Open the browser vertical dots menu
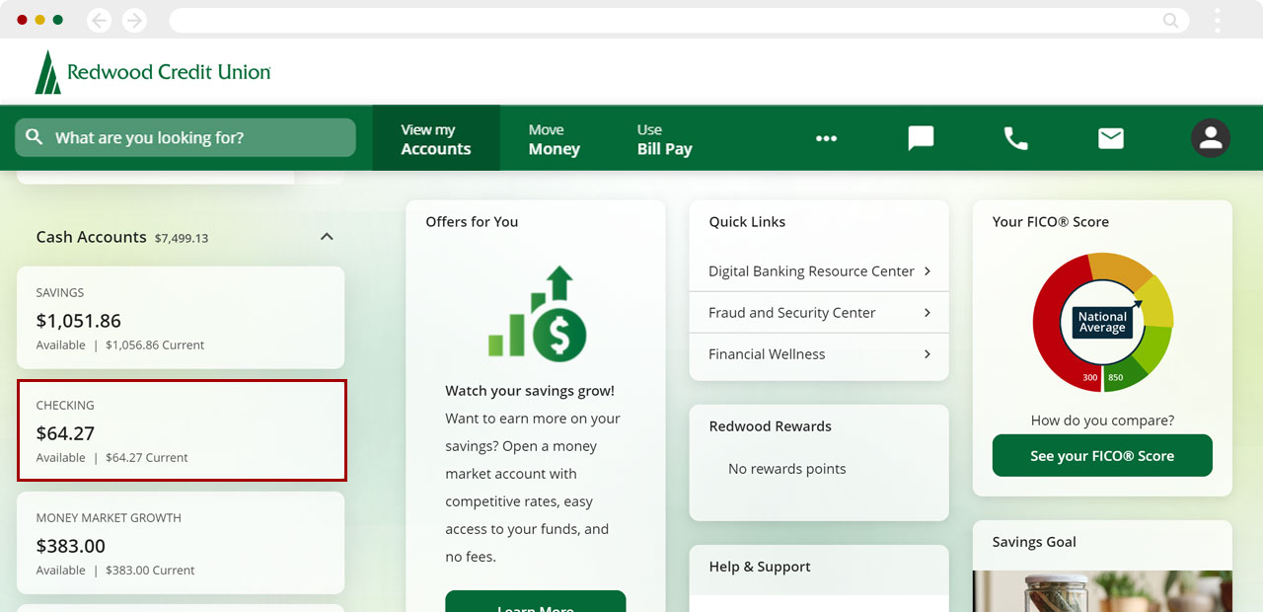Screen dimensions: 1263x612 point(1218,20)
